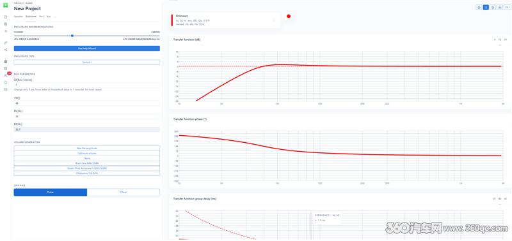Viewport: 512px width, 241px height.
Task: Open the user icon with red badge
Action: [x=6, y=75]
